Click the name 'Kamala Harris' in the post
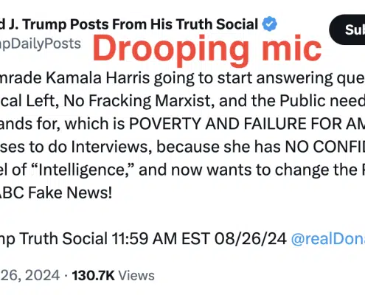The height and width of the screenshot is (295, 365). (97, 78)
